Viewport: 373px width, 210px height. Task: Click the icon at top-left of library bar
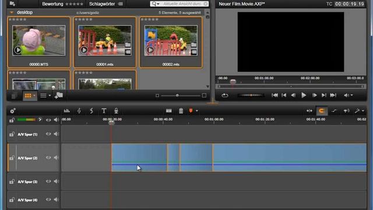click(12, 3)
